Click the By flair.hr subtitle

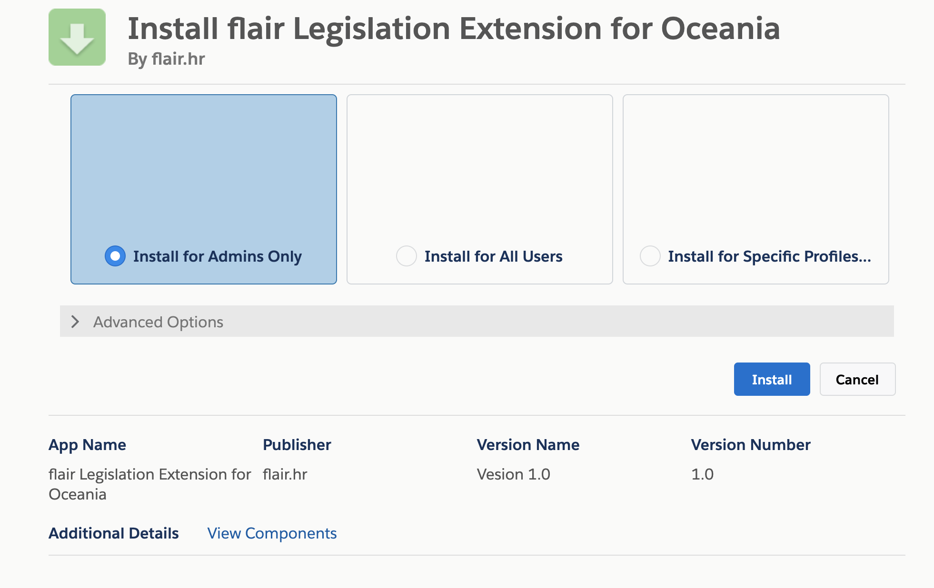click(x=166, y=59)
